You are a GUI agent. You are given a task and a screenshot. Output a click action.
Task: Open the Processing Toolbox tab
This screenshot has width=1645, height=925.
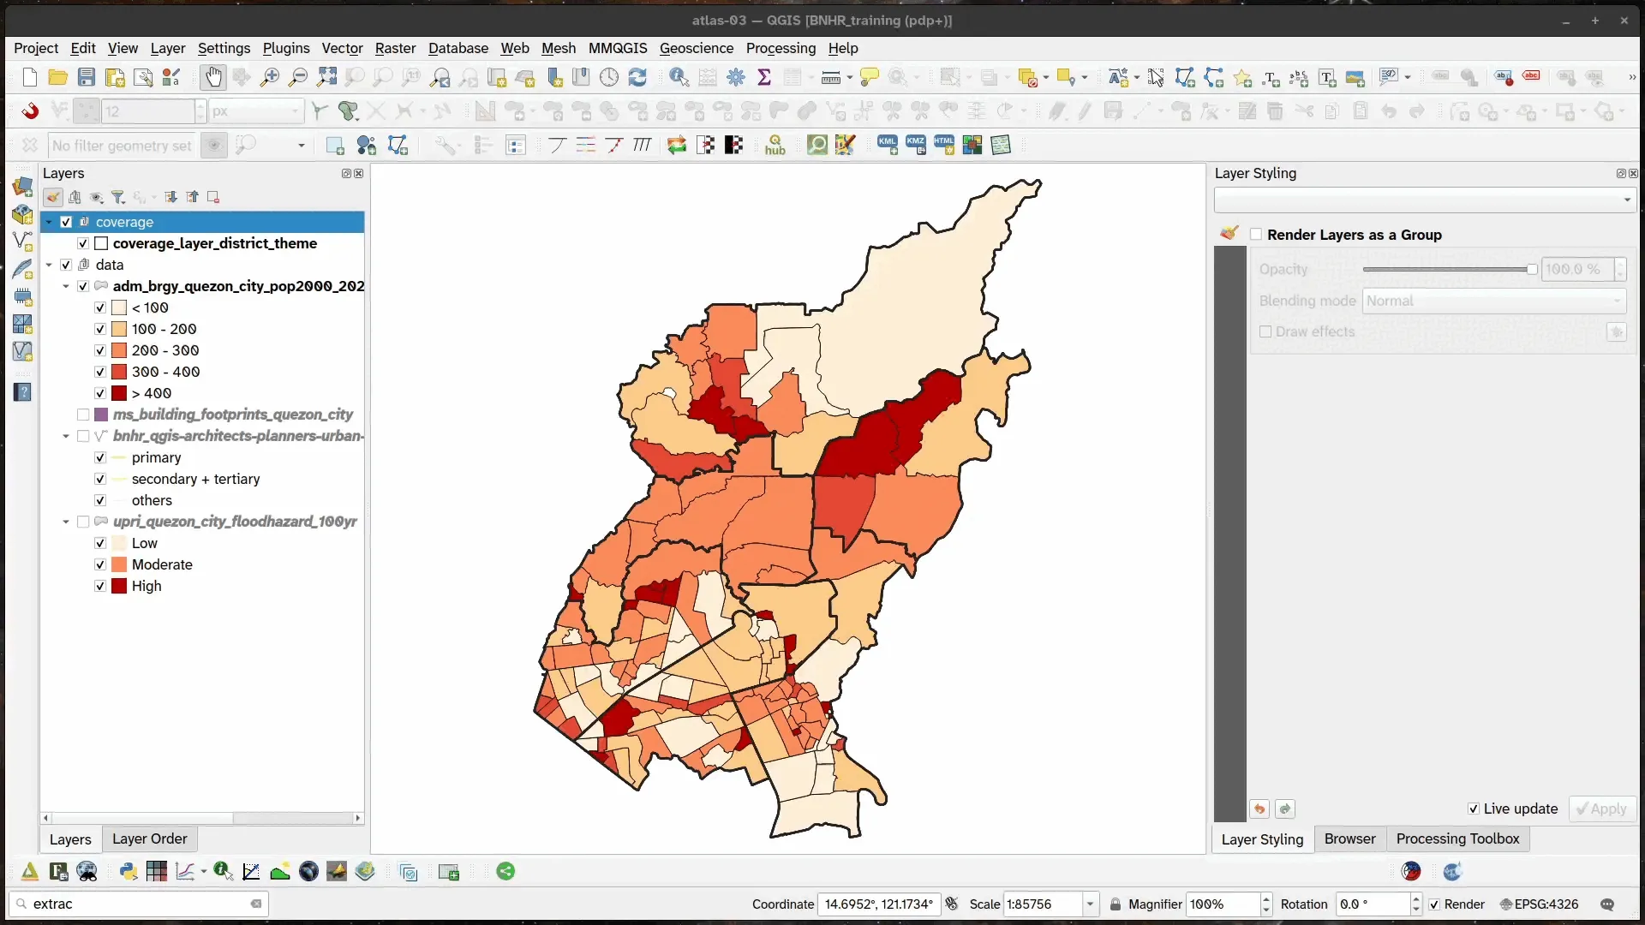click(1457, 839)
